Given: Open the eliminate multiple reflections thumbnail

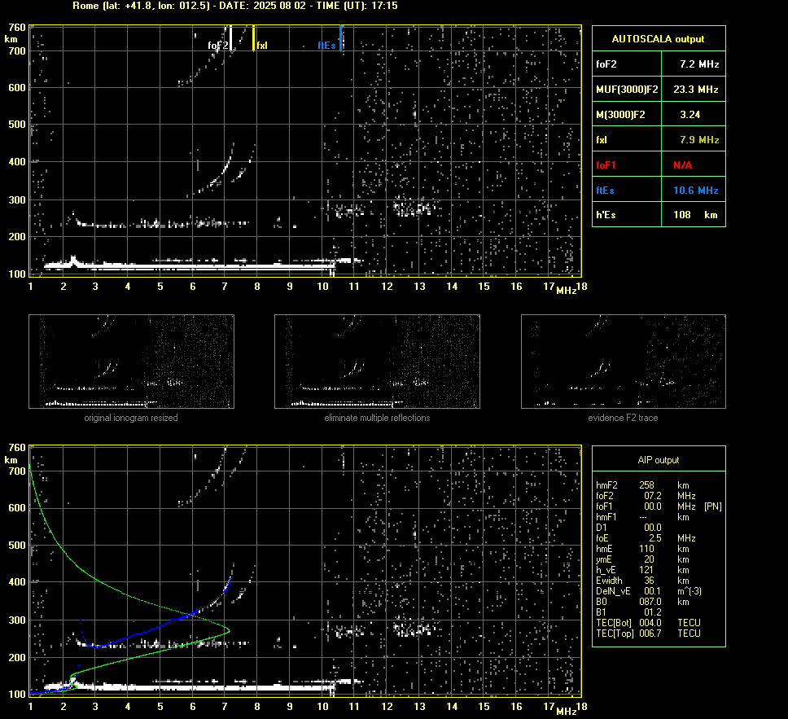Looking at the screenshot, I should 377,362.
